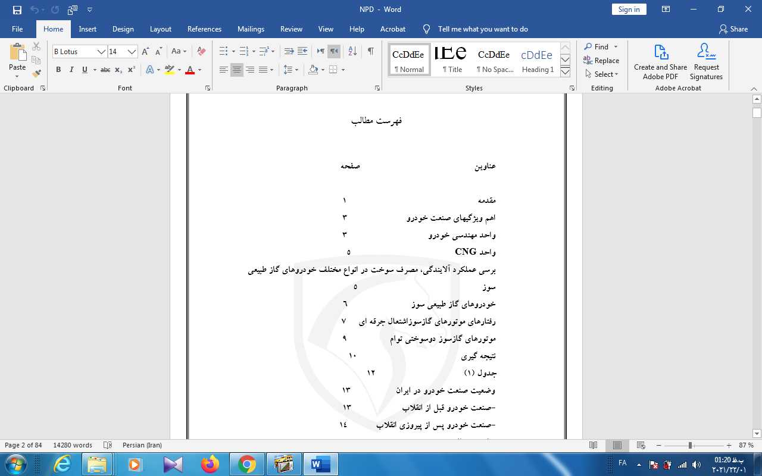Image resolution: width=762 pixels, height=476 pixels.
Task: Click the zoom slider handle
Action: pyautogui.click(x=690, y=445)
